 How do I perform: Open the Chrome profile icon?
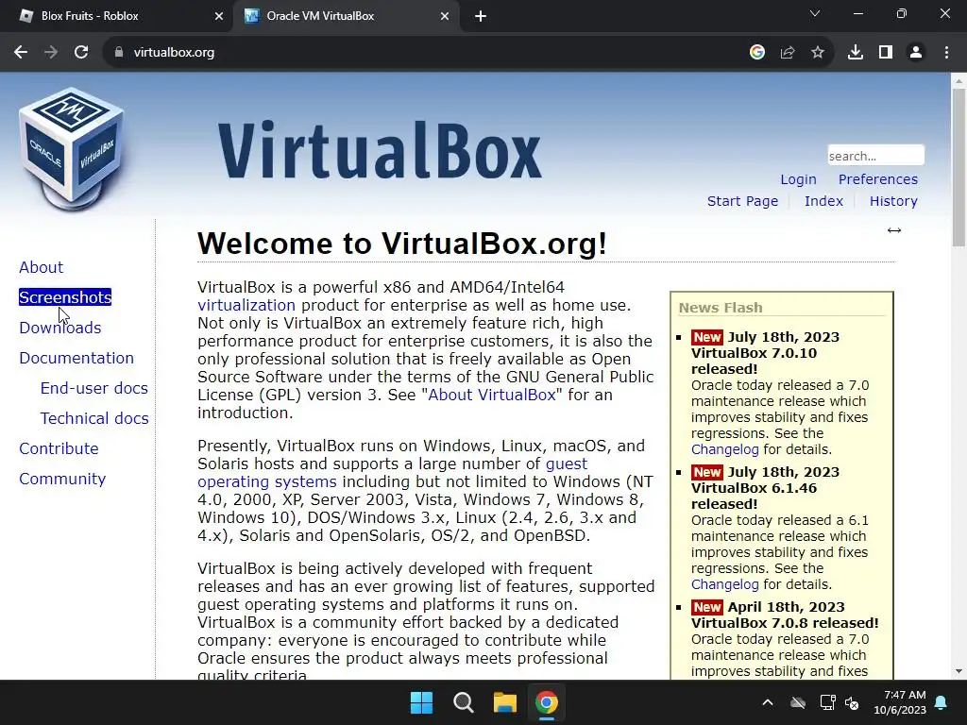(916, 53)
